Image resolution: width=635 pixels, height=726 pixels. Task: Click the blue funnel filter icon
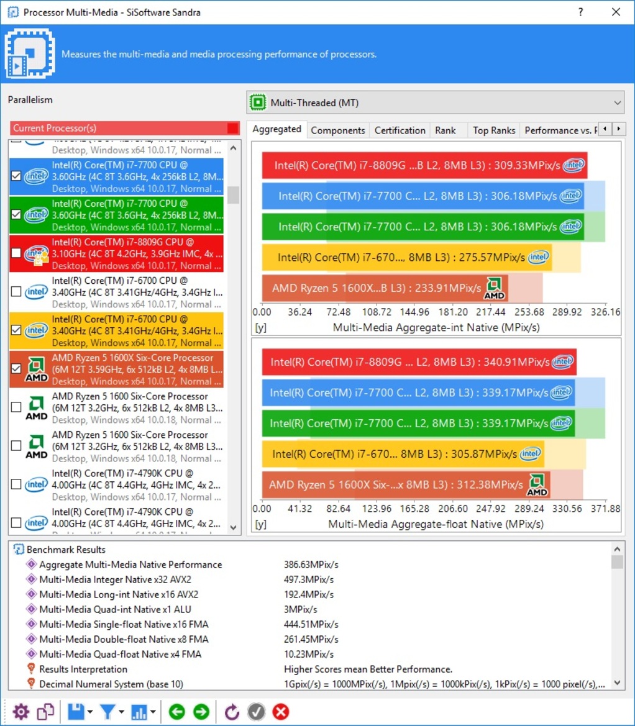tap(107, 712)
